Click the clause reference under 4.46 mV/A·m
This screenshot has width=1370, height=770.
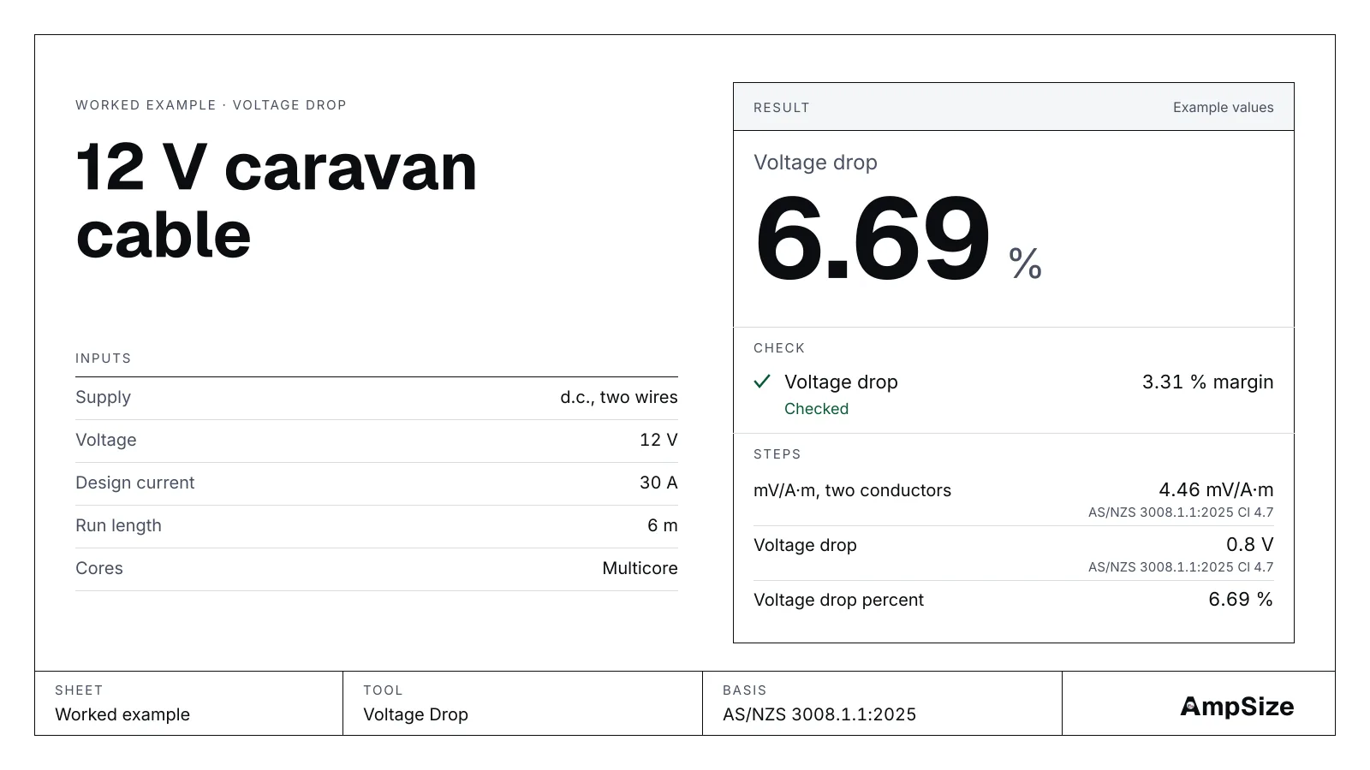[x=1181, y=512]
